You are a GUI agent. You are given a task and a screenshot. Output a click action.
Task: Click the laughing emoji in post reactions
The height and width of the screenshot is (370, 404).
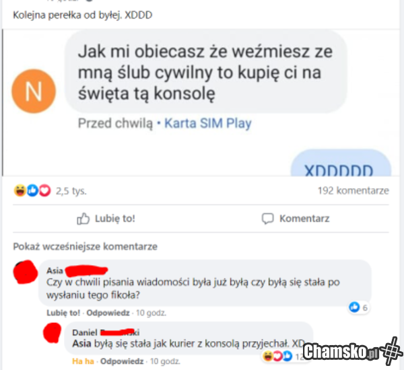click(20, 190)
